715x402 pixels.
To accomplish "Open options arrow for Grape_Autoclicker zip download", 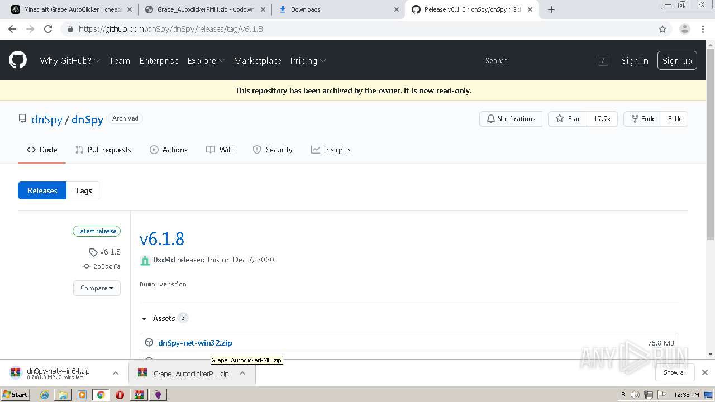I will [242, 374].
